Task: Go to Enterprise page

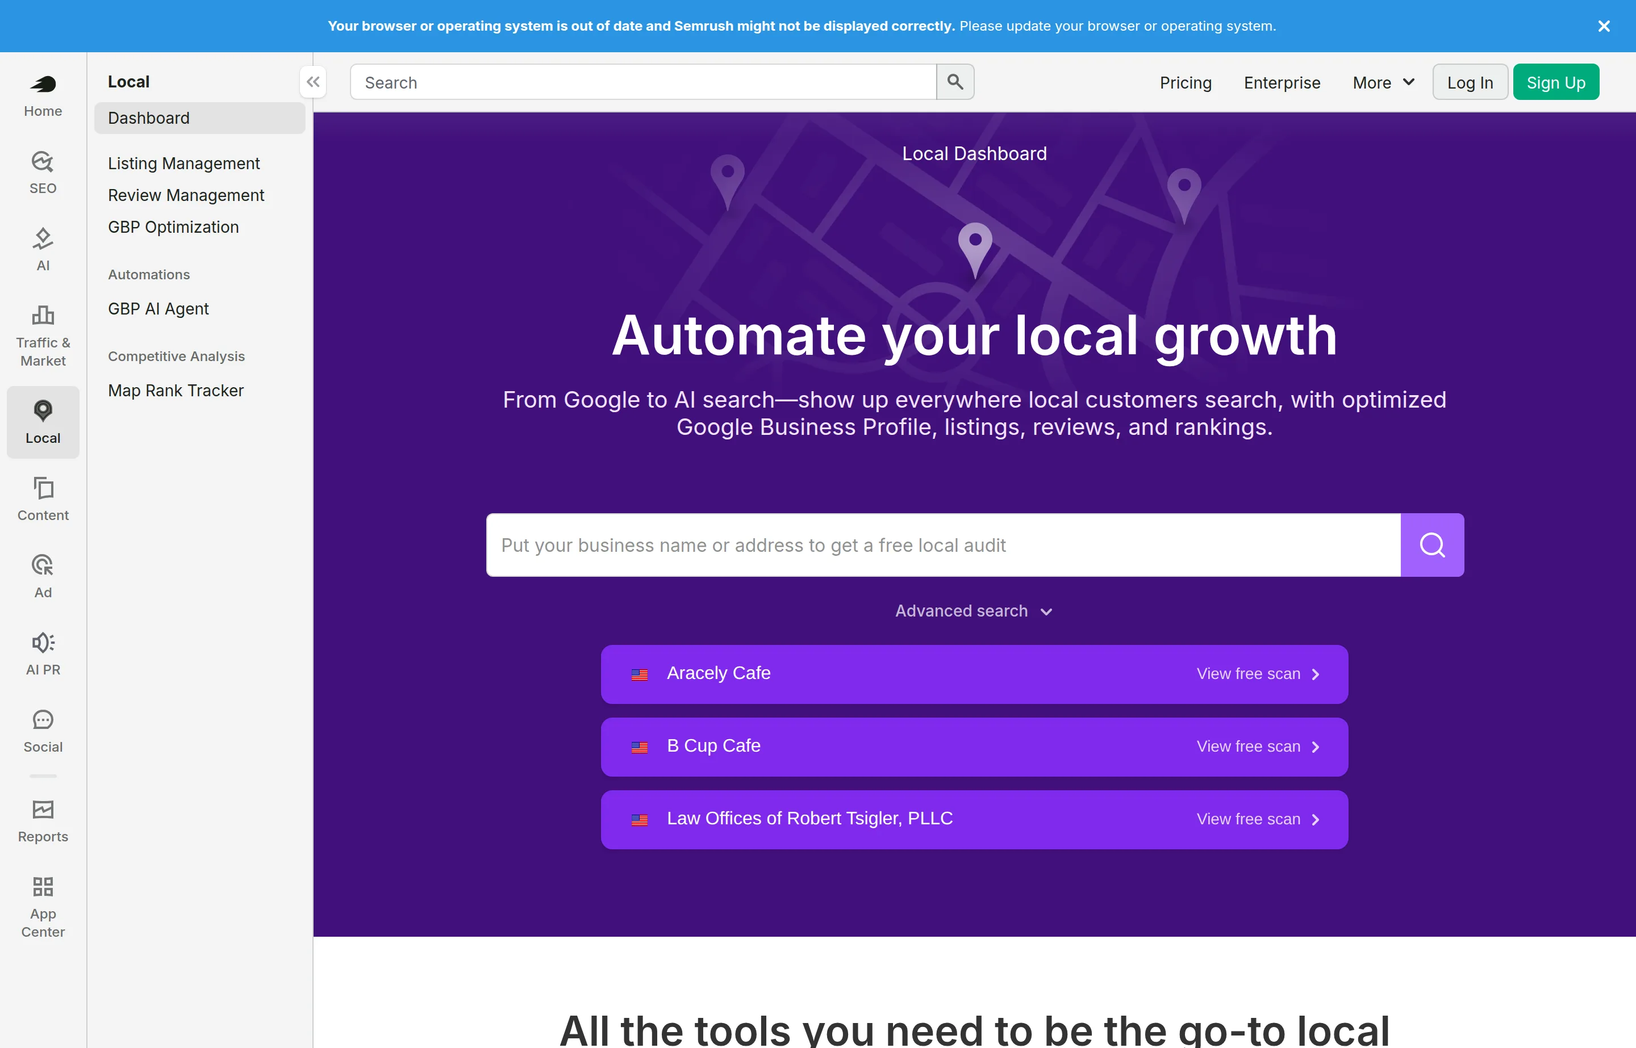Action: coord(1282,82)
